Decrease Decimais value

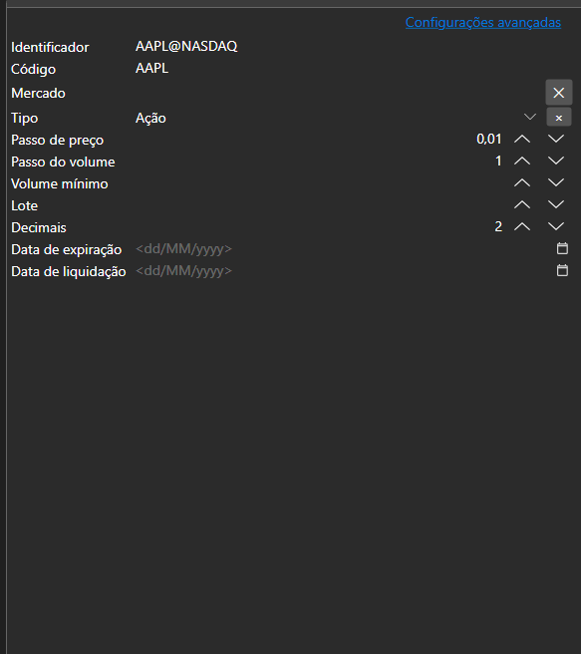pyautogui.click(x=556, y=226)
